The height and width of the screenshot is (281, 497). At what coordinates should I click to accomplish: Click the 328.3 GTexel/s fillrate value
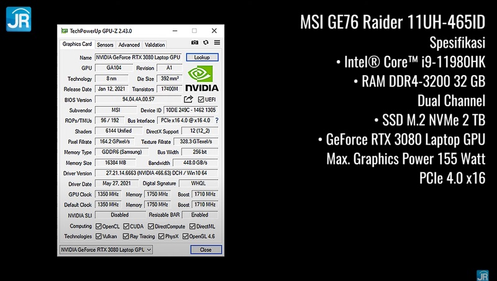point(196,141)
